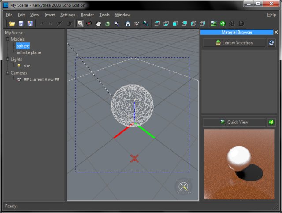Select the arrow selection tool
282x213 pixels.
(80, 23)
